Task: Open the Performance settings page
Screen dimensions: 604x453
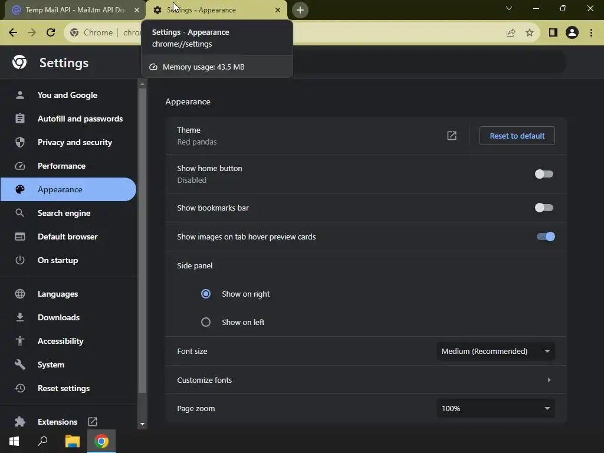Action: point(68,166)
